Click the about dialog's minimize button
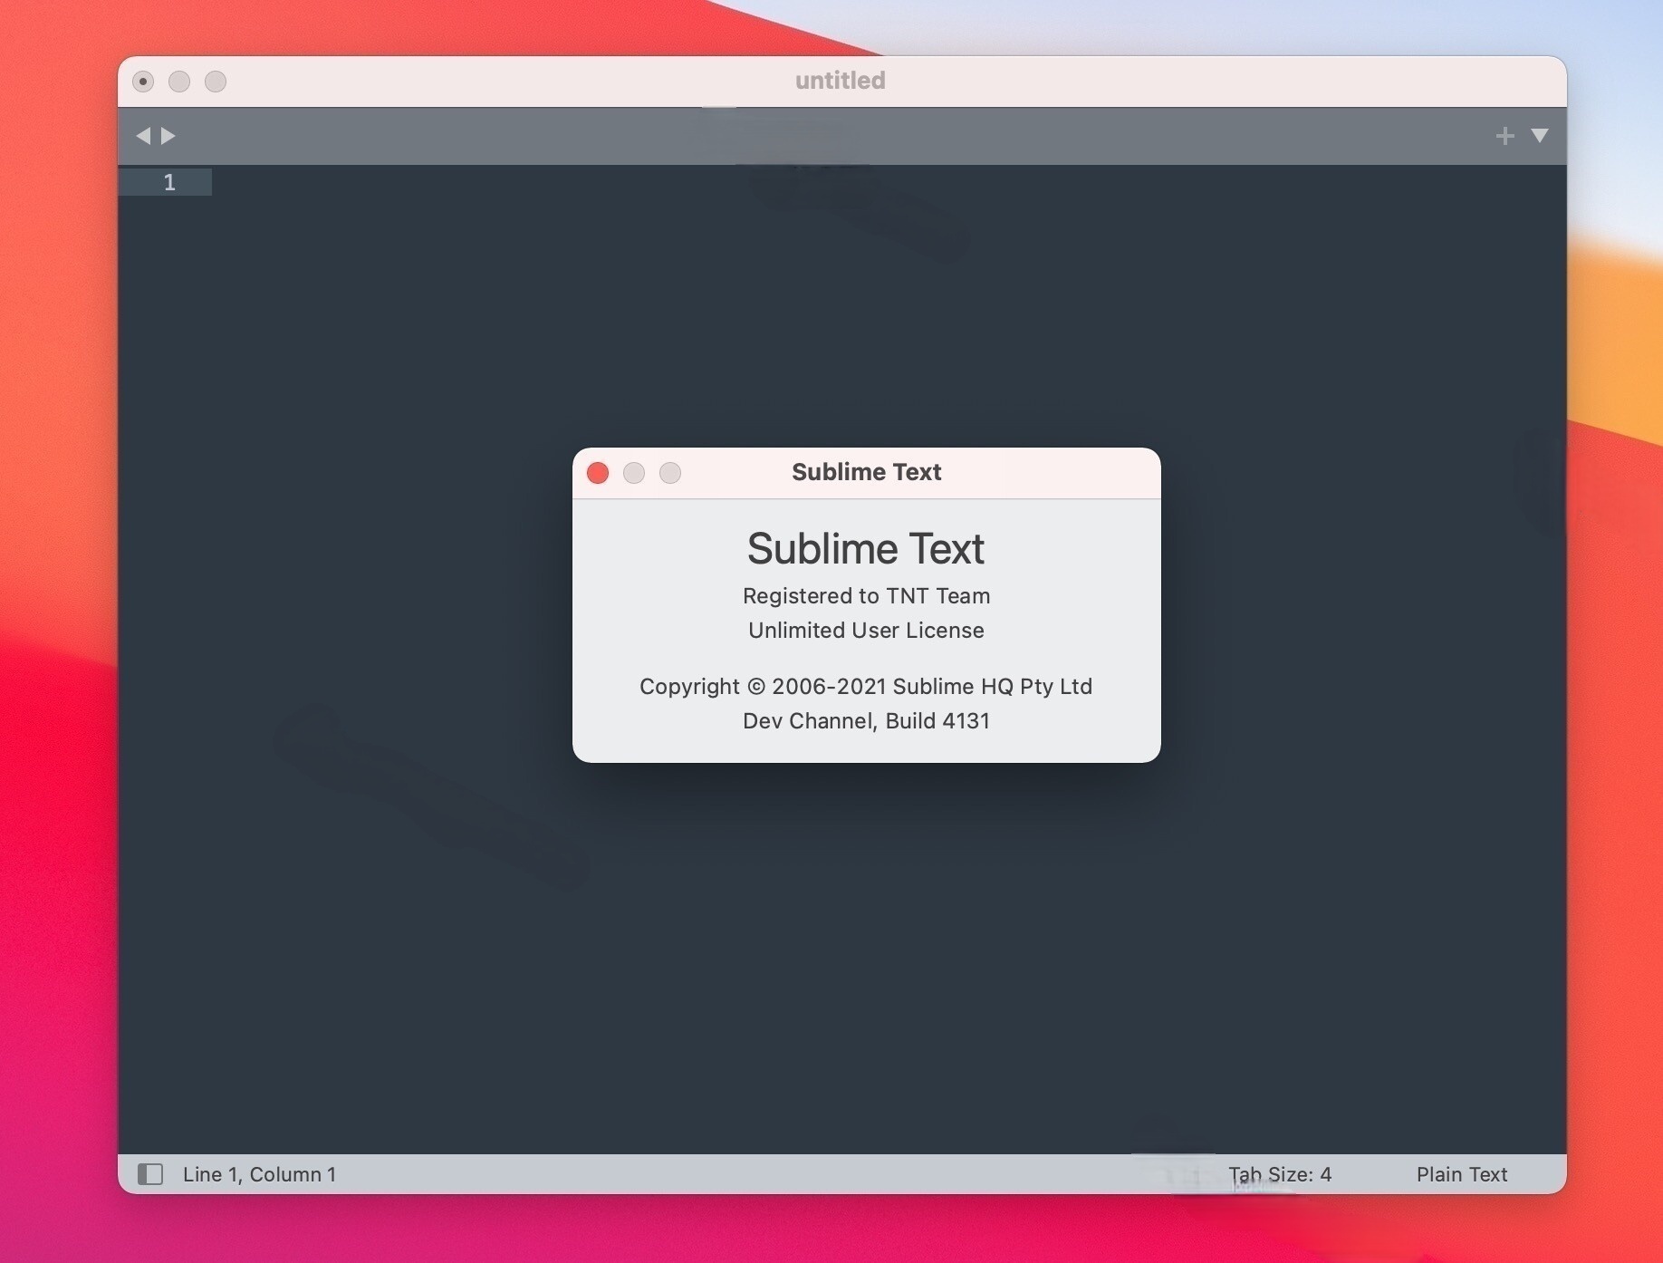The height and width of the screenshot is (1263, 1663). [634, 473]
